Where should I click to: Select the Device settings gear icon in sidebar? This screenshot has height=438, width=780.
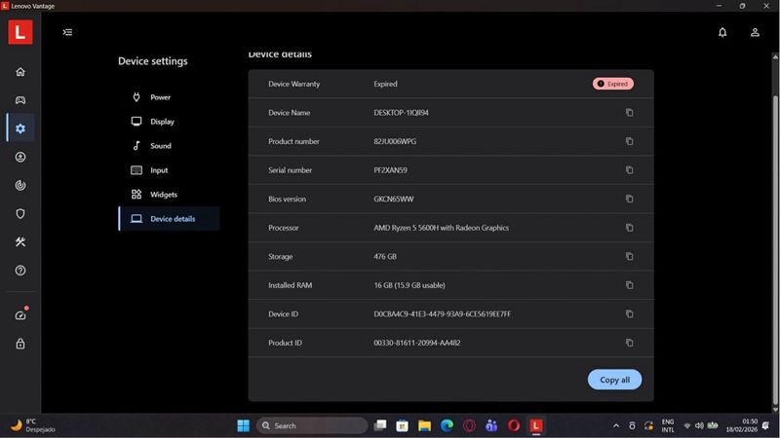20,128
